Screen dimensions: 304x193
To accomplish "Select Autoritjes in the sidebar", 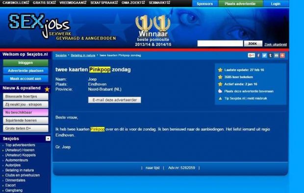I will 13,165.
